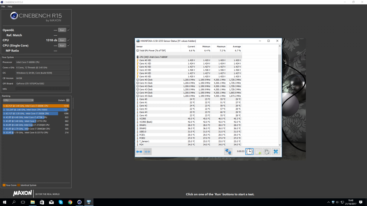Click HWiNFO start logging sheet icon
The width and height of the screenshot is (367, 206).
tap(258, 151)
